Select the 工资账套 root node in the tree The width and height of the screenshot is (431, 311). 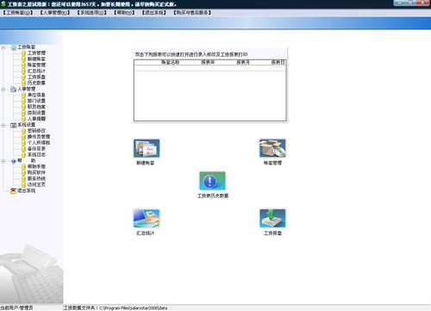(x=26, y=47)
